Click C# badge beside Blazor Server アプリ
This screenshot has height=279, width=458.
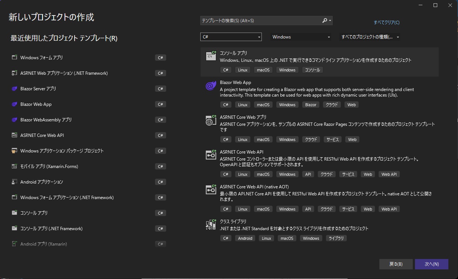tap(161, 89)
